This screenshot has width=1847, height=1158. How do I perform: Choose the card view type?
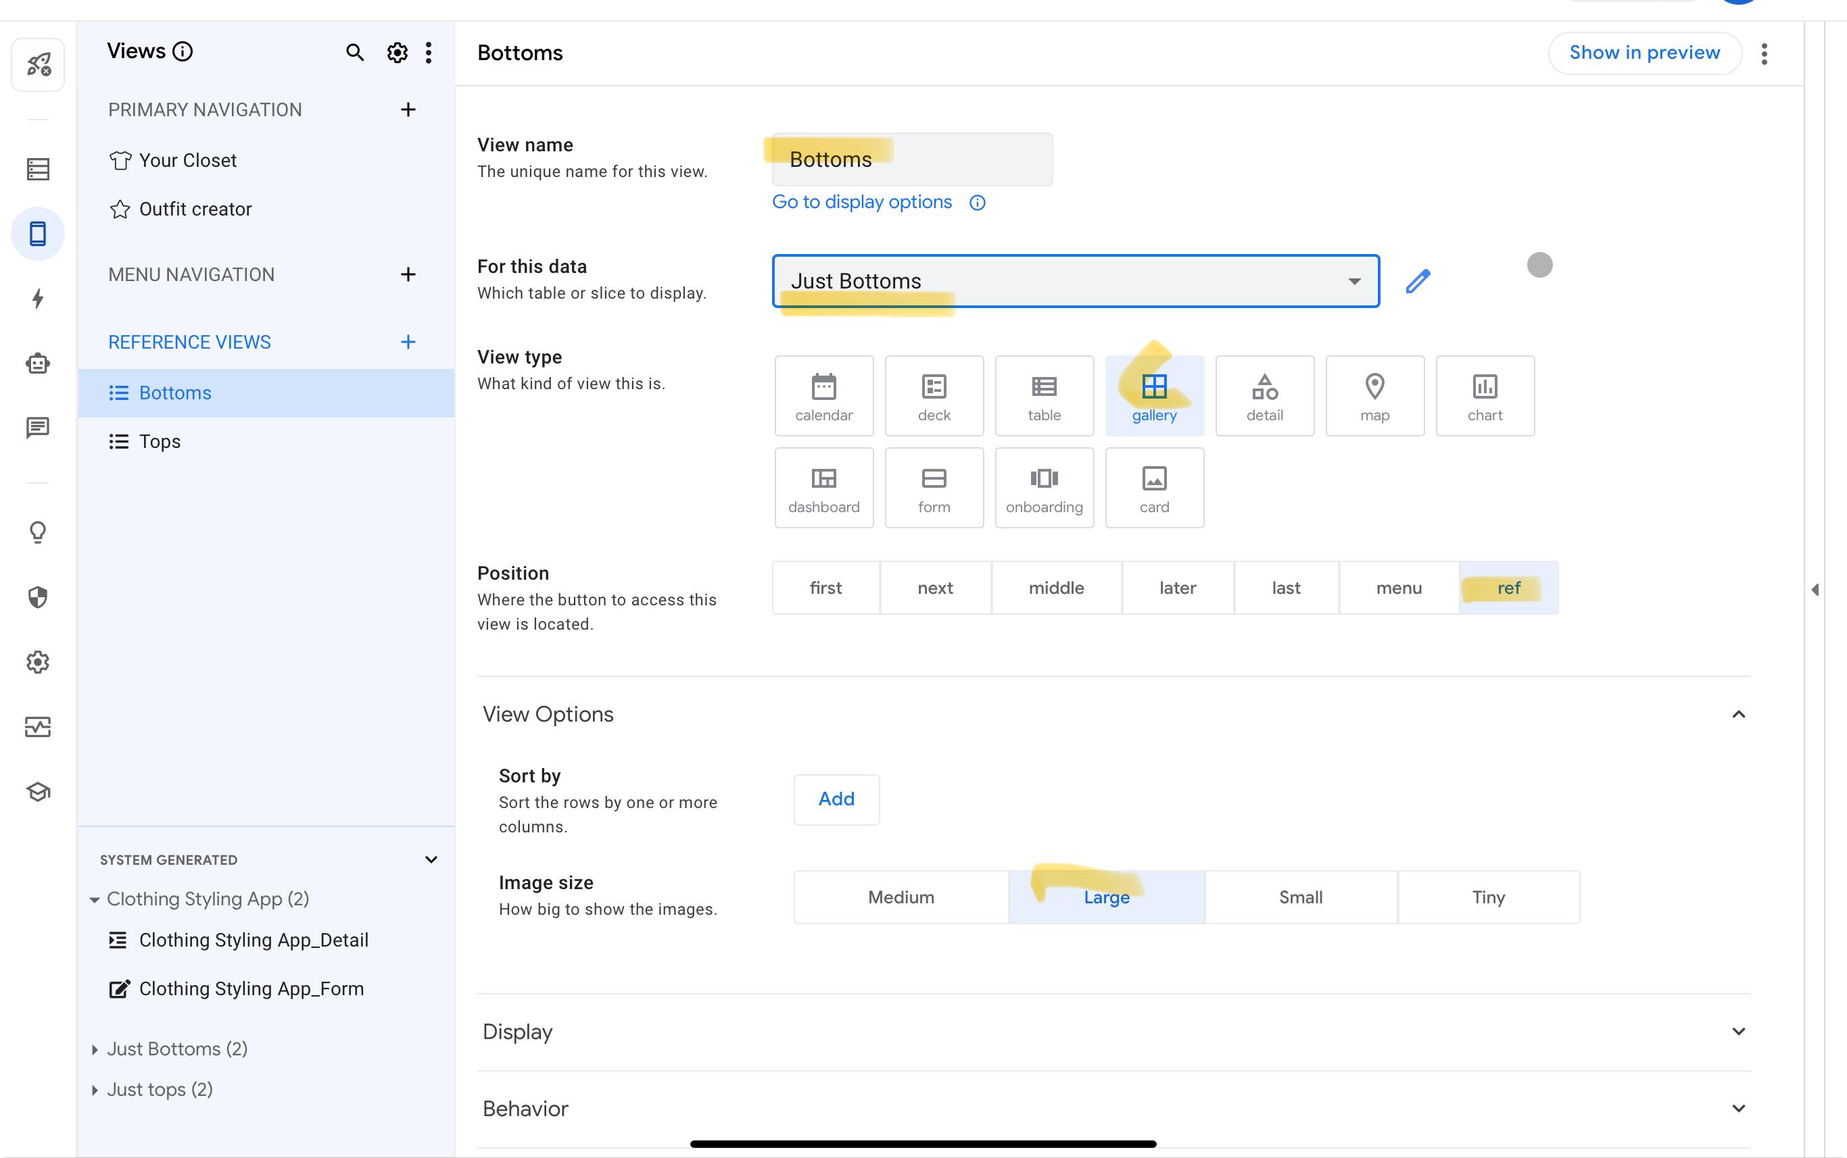tap(1154, 488)
